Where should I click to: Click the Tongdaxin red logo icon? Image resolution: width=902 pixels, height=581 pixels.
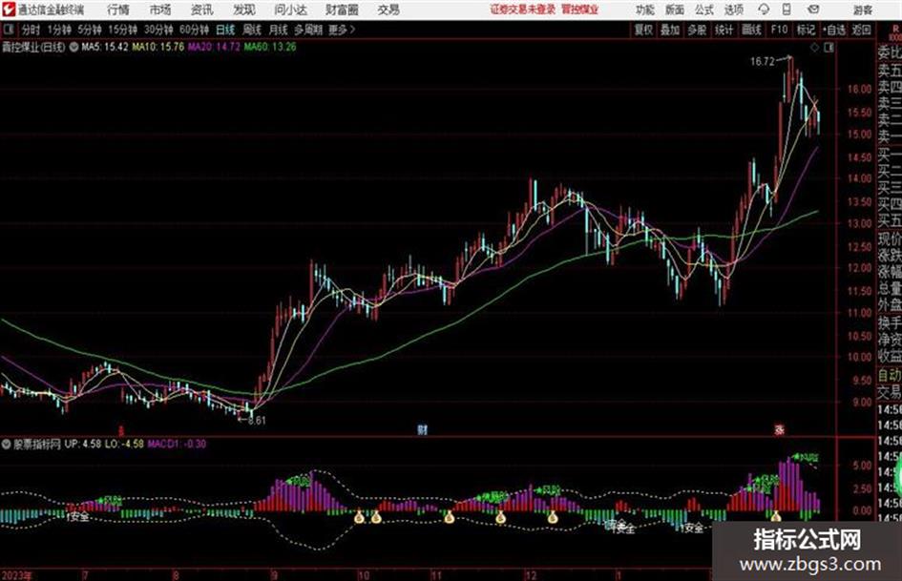[9, 10]
